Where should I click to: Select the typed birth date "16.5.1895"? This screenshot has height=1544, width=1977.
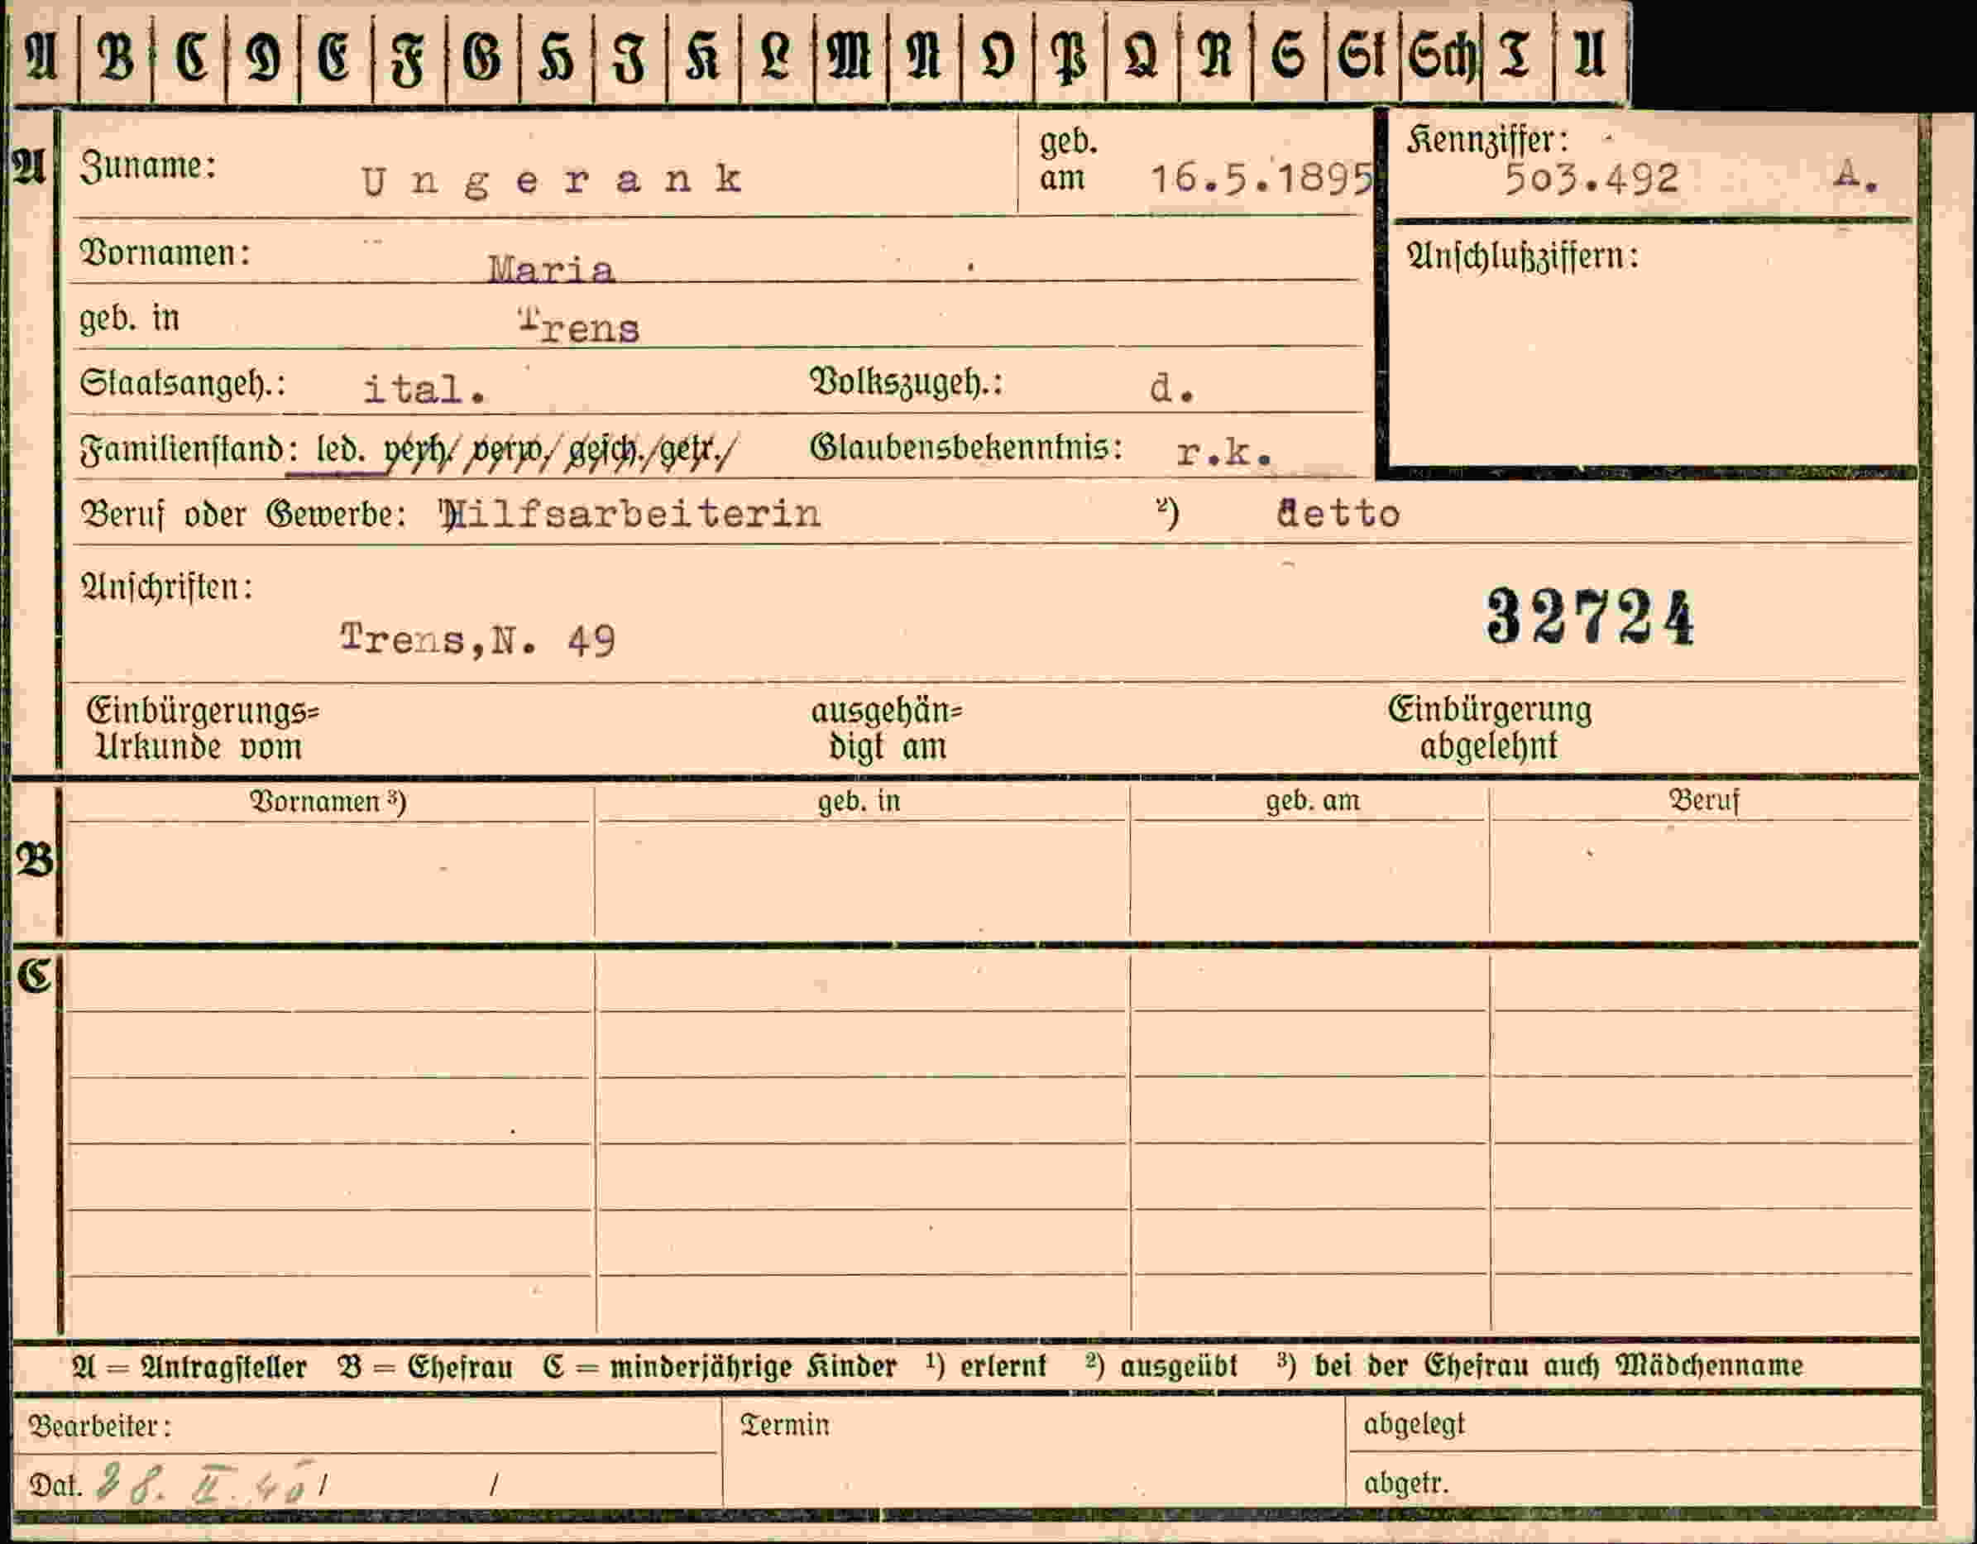click(x=1261, y=179)
